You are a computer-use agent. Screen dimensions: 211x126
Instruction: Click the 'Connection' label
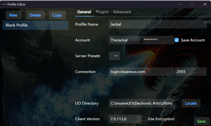[x=85, y=72]
